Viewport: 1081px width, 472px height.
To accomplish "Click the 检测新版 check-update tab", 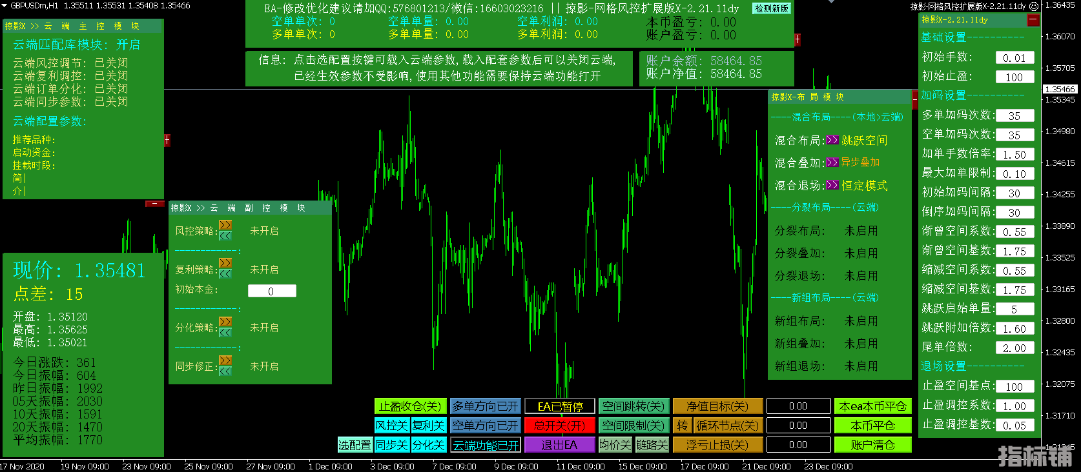I will click(772, 8).
